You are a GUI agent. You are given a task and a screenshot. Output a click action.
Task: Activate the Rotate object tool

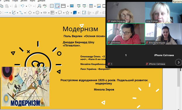(x=84, y=13)
